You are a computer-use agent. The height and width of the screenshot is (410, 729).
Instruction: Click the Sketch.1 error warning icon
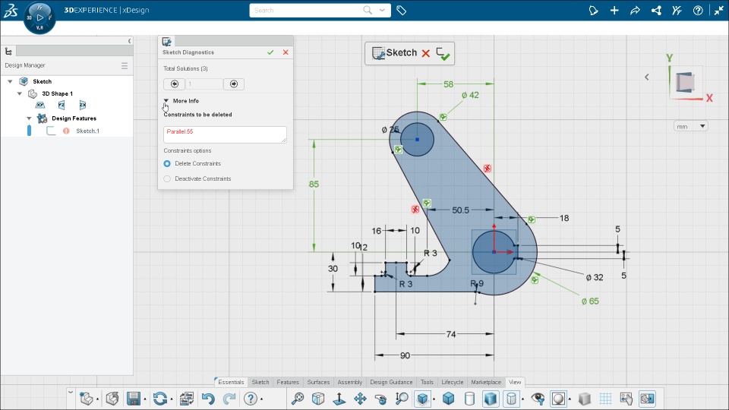(66, 131)
